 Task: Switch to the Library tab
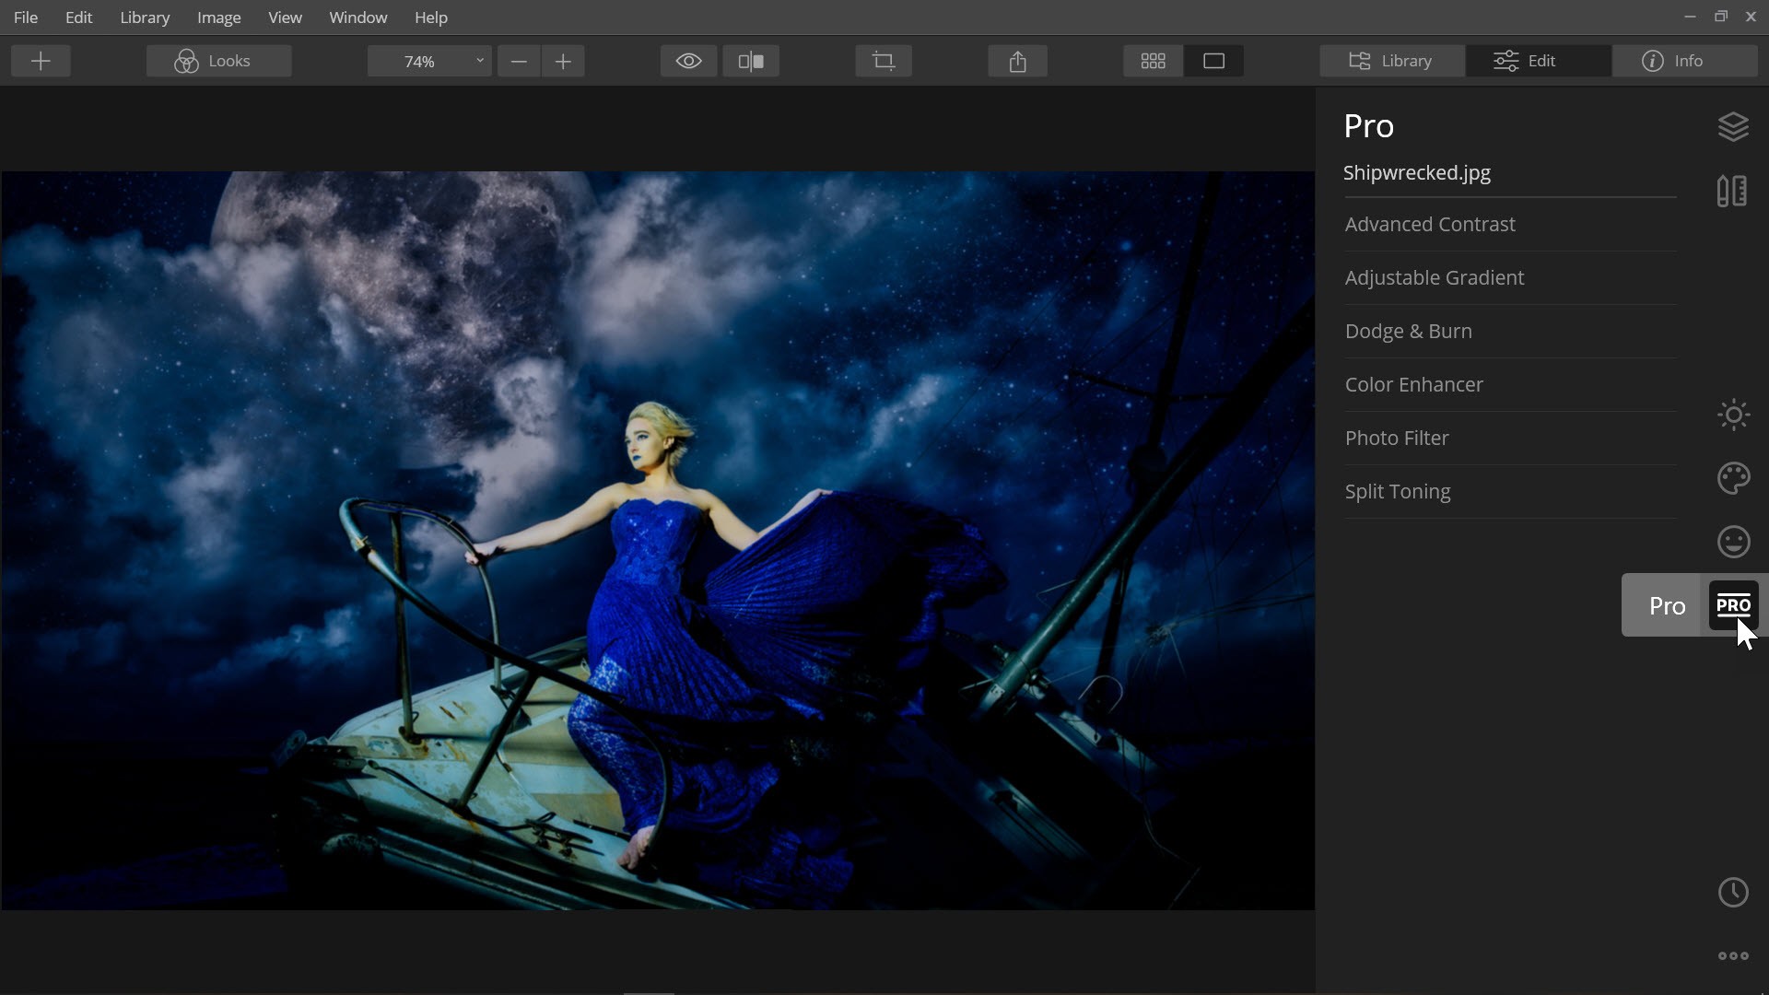1391,61
